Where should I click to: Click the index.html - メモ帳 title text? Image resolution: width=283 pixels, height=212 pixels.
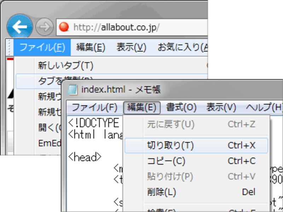tap(121, 89)
